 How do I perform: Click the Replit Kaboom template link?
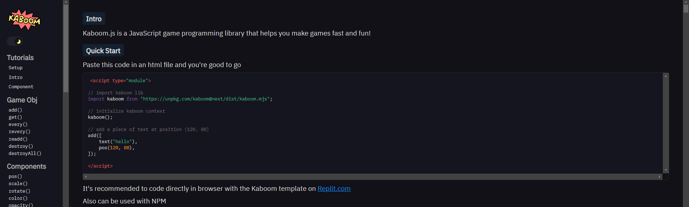pos(334,188)
